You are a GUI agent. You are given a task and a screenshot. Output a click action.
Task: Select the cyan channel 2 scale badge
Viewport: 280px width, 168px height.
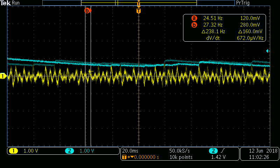(x=69, y=151)
